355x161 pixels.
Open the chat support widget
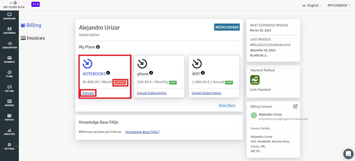[348, 154]
